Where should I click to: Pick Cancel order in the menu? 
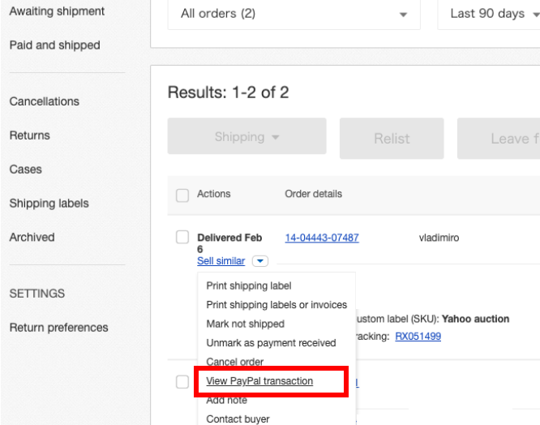point(235,362)
